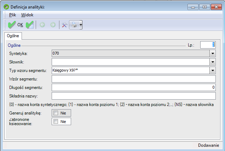
Task: Click the Długość segmentu input field
Action: click(x=134, y=88)
